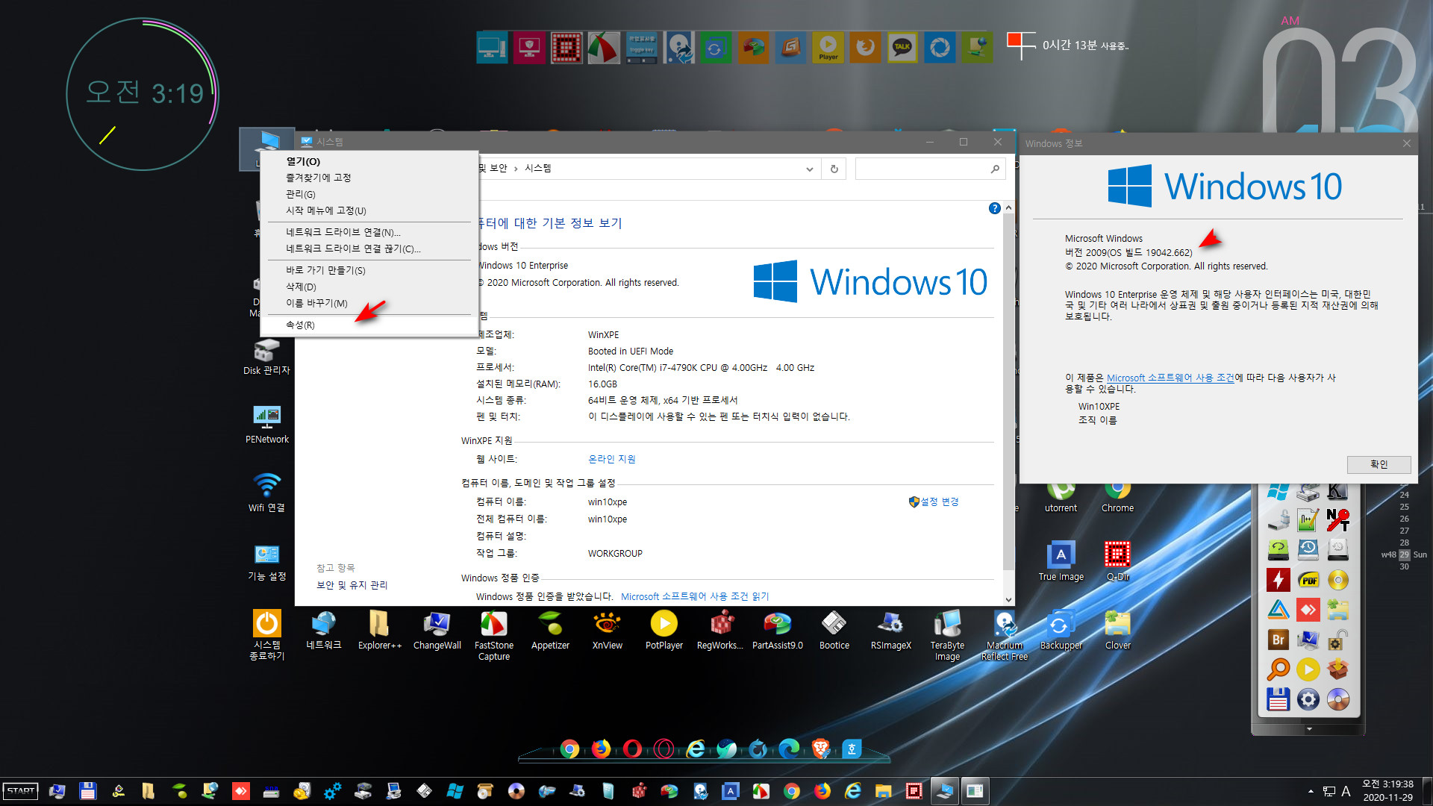Screen dimensions: 1433x806
Task: Click the KakaoTalk icon in top launcher
Action: 902,48
